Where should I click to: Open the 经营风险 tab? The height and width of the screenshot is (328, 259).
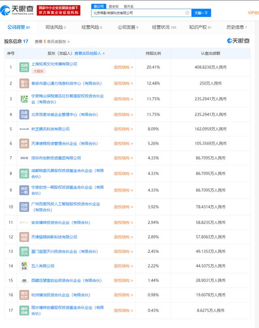point(91,27)
